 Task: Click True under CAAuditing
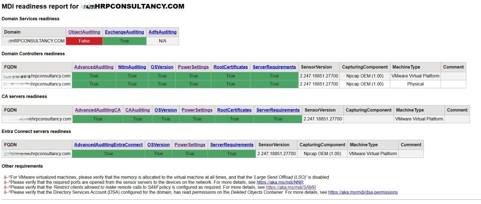point(138,119)
